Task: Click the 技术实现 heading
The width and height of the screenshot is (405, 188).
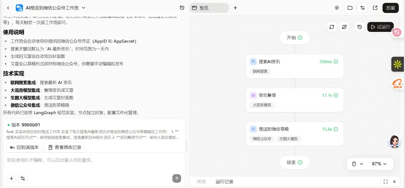Action: coord(14,73)
